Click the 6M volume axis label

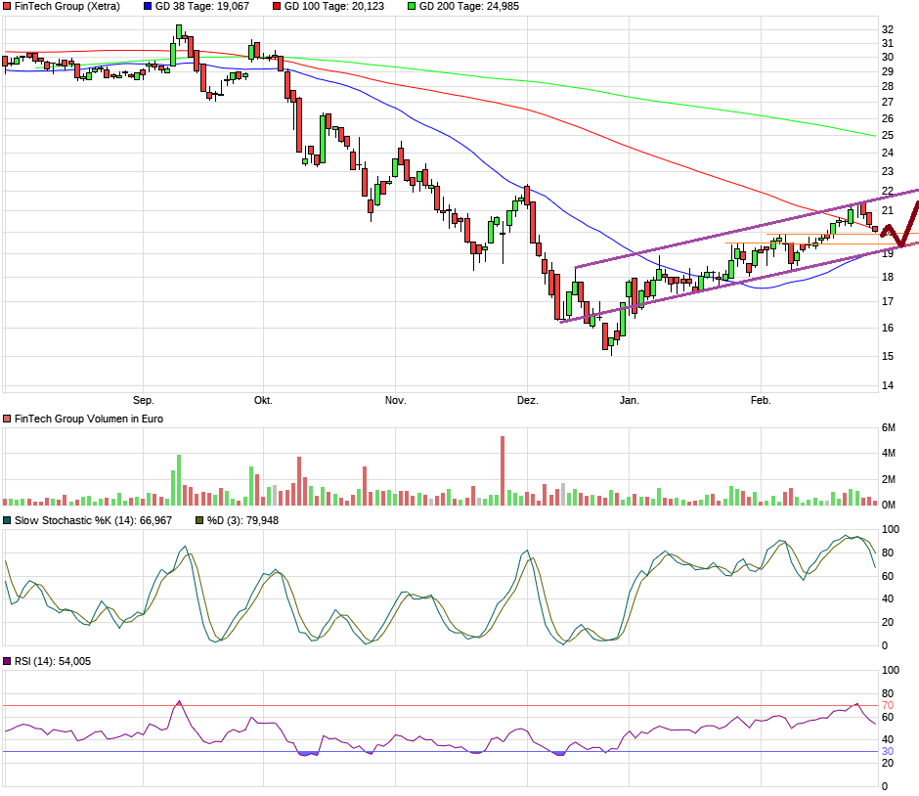coord(889,428)
